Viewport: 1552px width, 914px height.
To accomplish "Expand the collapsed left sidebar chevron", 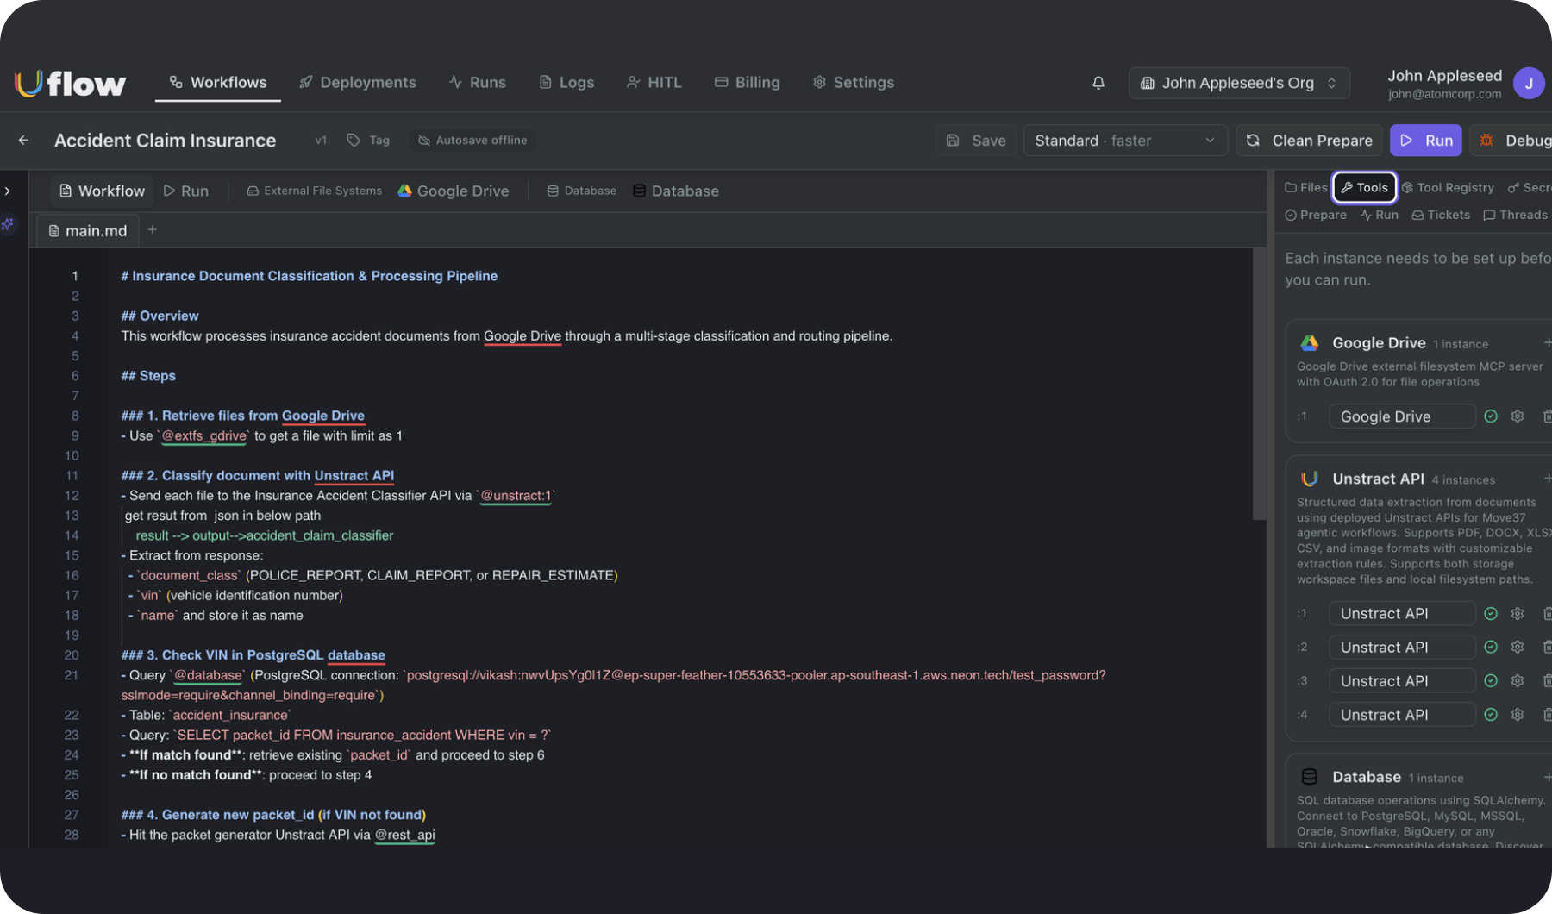I will point(8,191).
